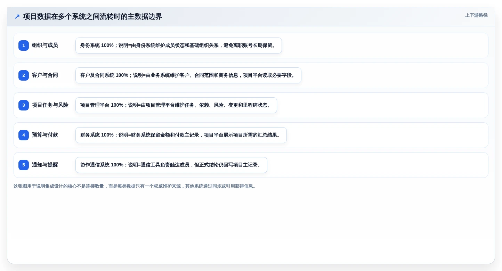Screen dimensions: 502x271
Task: Open the 财务系统 100% description box
Action: point(181,135)
